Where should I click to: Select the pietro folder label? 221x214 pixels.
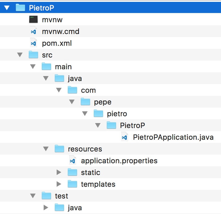(x=117, y=114)
